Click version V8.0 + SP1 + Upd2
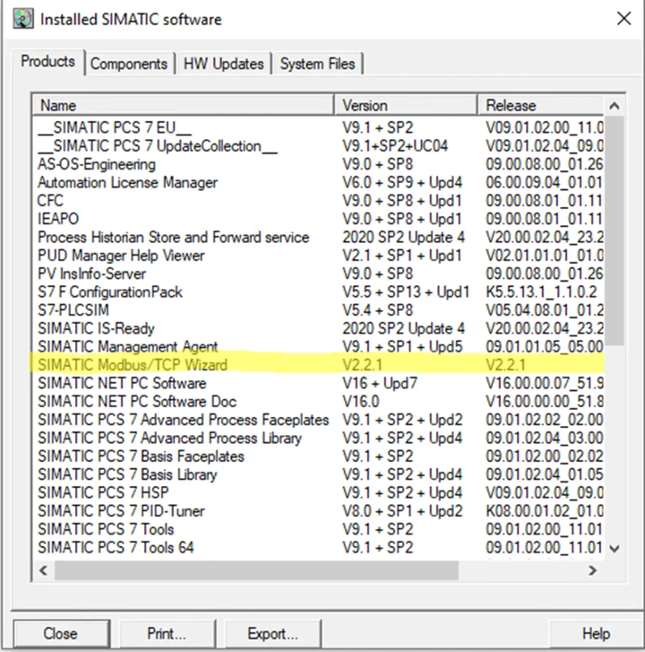The width and height of the screenshot is (645, 652). 402,511
